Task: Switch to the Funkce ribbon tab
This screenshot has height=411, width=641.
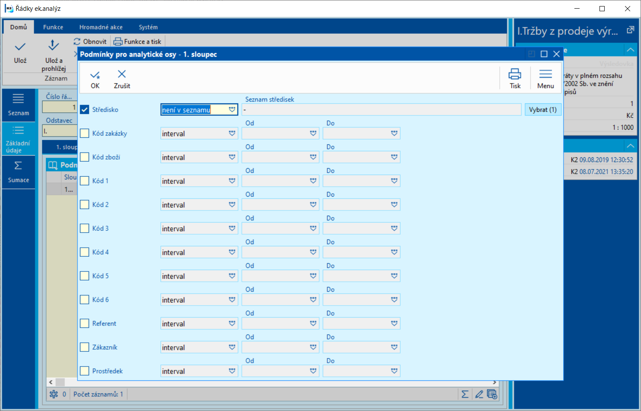Action: [53, 27]
